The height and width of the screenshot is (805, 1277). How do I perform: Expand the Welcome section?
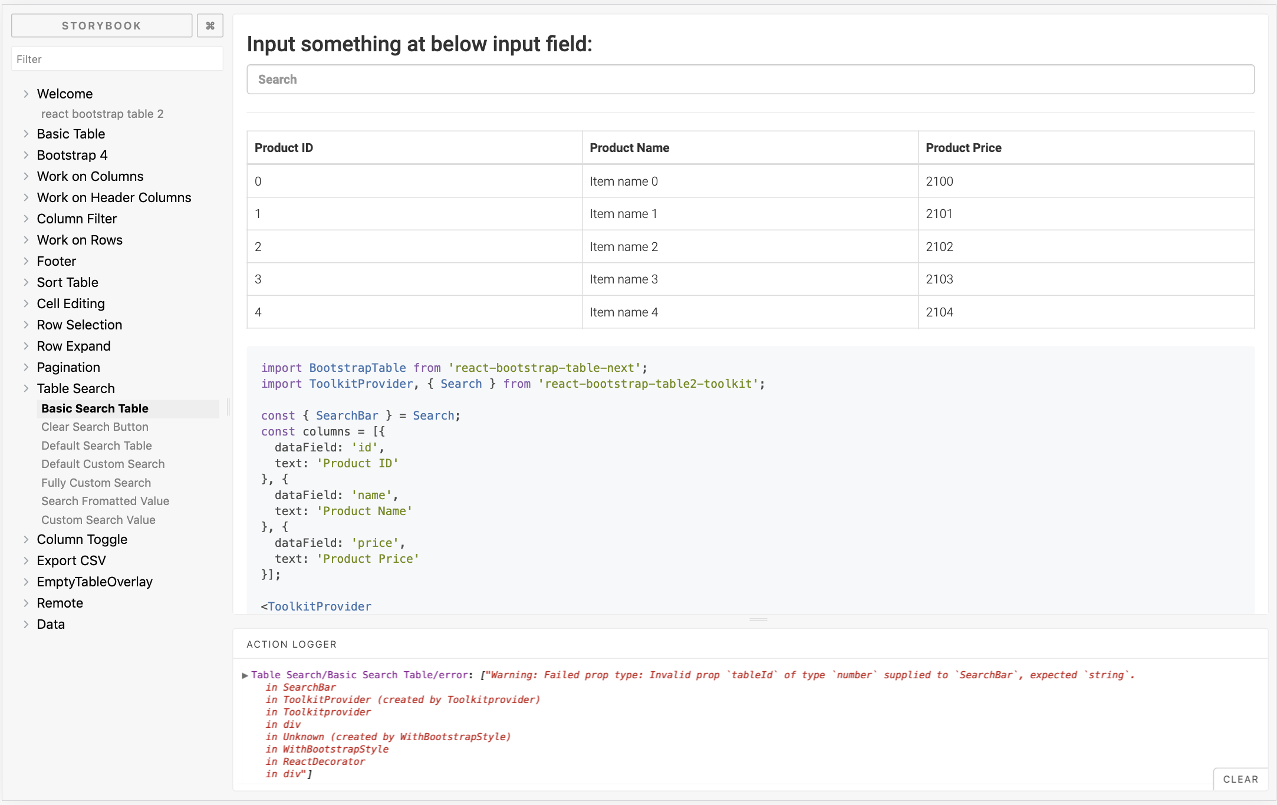[x=27, y=94]
